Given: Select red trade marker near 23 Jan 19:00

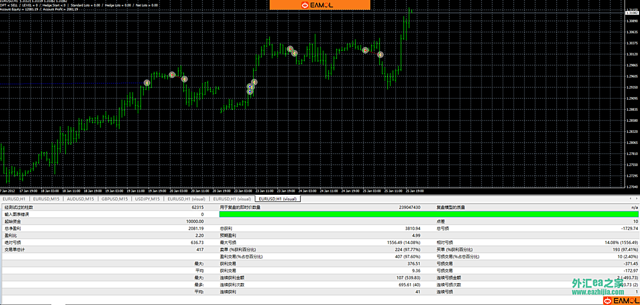Looking at the screenshot, I should click(x=290, y=49).
